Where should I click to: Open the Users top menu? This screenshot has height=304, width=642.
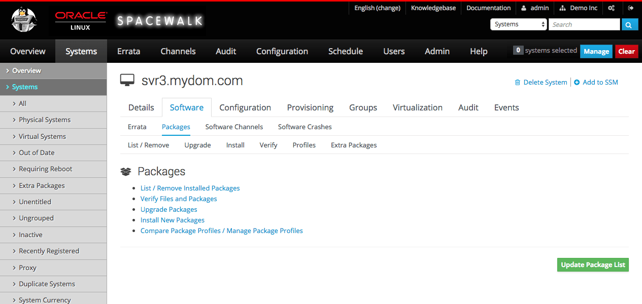(x=394, y=51)
